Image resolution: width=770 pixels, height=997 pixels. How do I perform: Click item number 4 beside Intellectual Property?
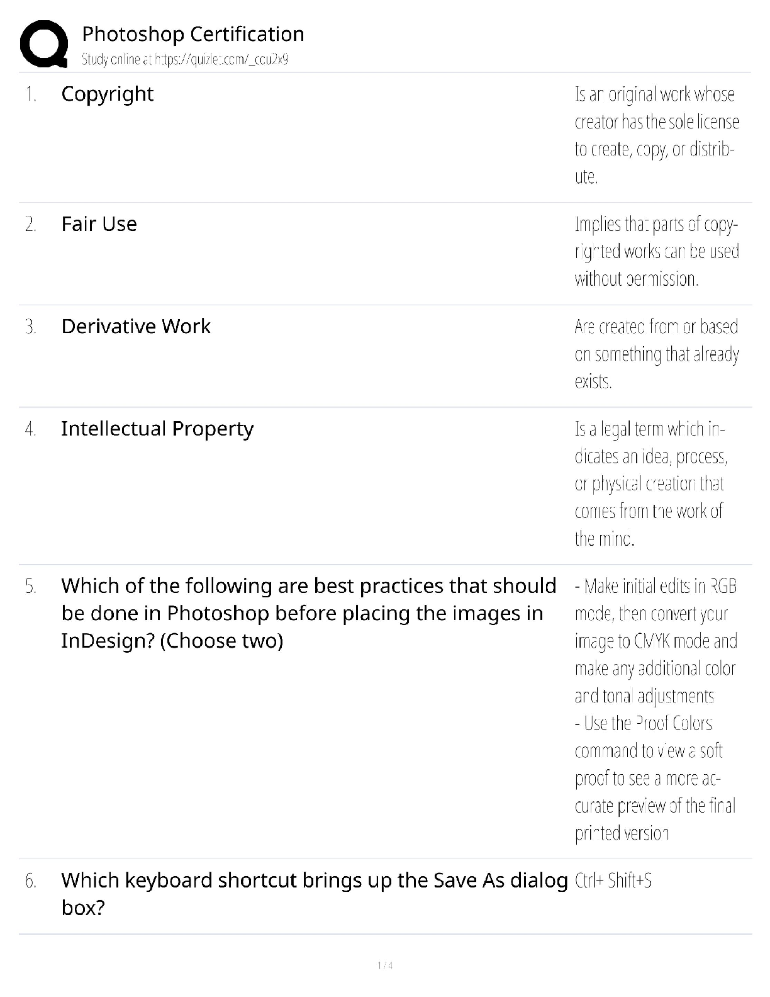point(30,430)
